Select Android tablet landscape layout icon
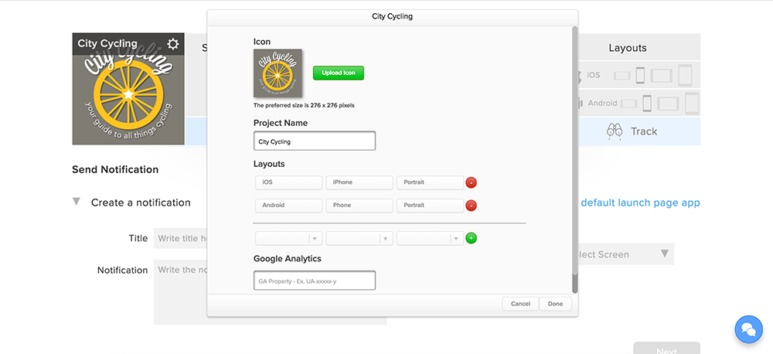Image resolution: width=773 pixels, height=354 pixels. 669,104
